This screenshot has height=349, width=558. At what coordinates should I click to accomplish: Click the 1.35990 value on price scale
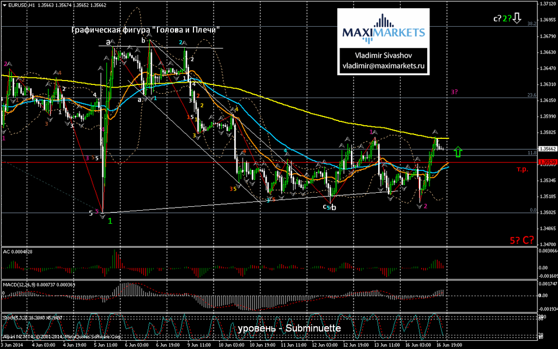(548, 117)
